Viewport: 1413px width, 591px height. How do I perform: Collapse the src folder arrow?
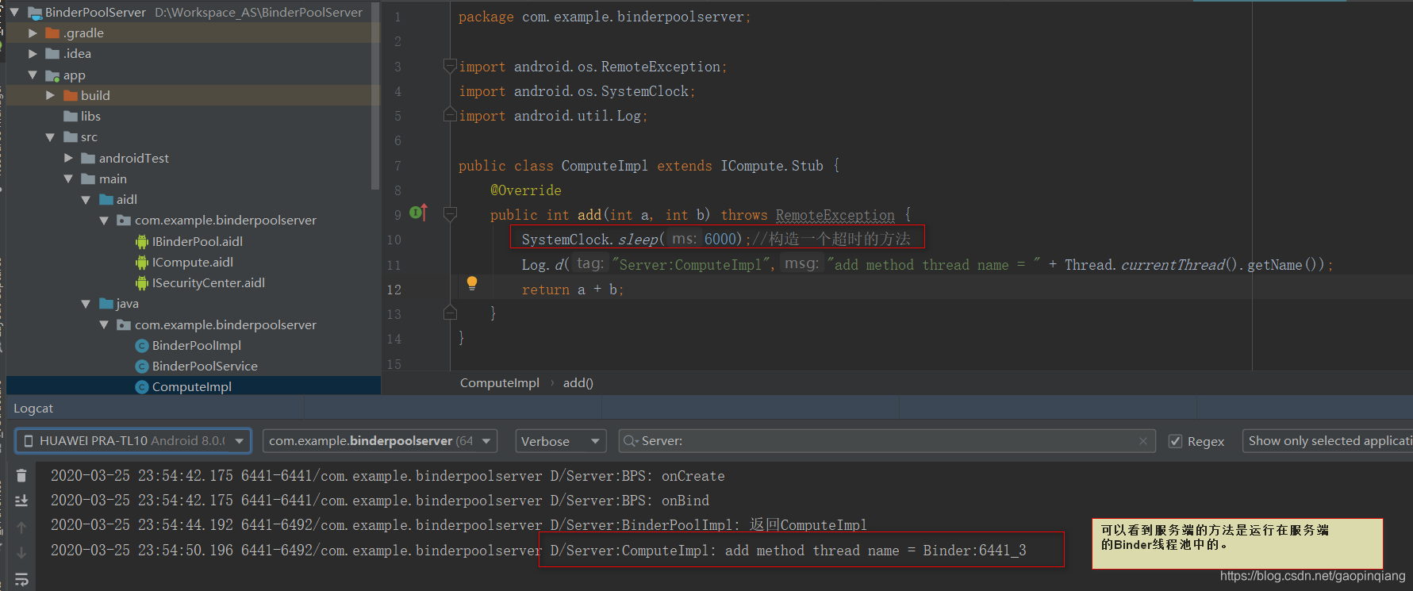point(50,137)
